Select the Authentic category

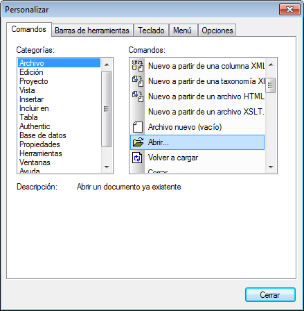point(59,126)
